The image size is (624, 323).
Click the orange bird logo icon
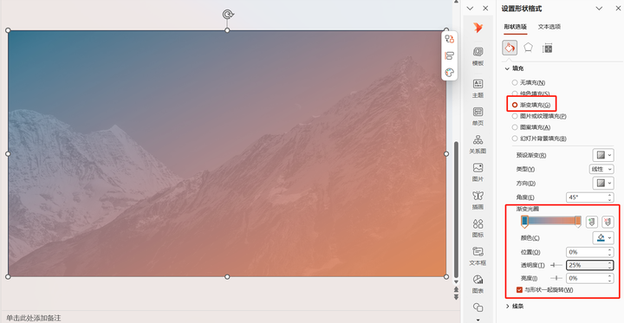click(x=478, y=27)
